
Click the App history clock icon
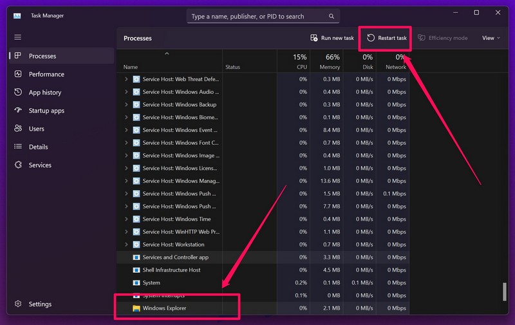coord(17,92)
